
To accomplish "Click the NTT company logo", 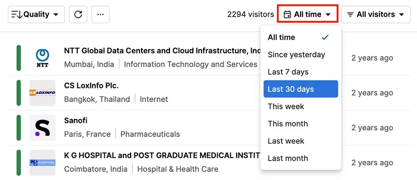I will coord(42,58).
